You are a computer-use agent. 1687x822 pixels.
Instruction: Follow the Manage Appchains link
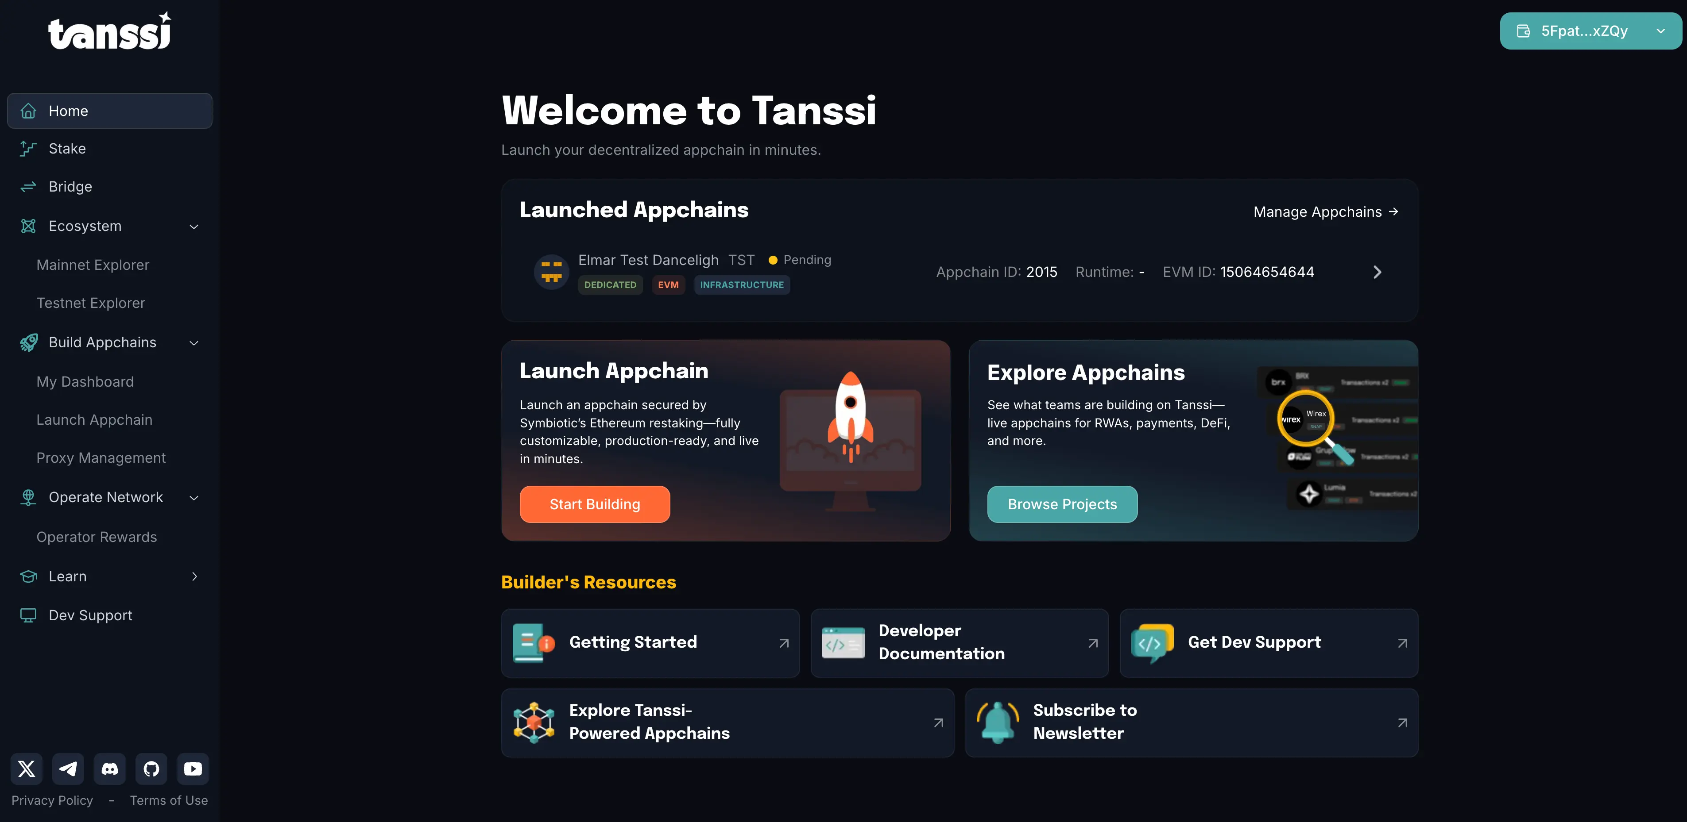click(x=1326, y=211)
